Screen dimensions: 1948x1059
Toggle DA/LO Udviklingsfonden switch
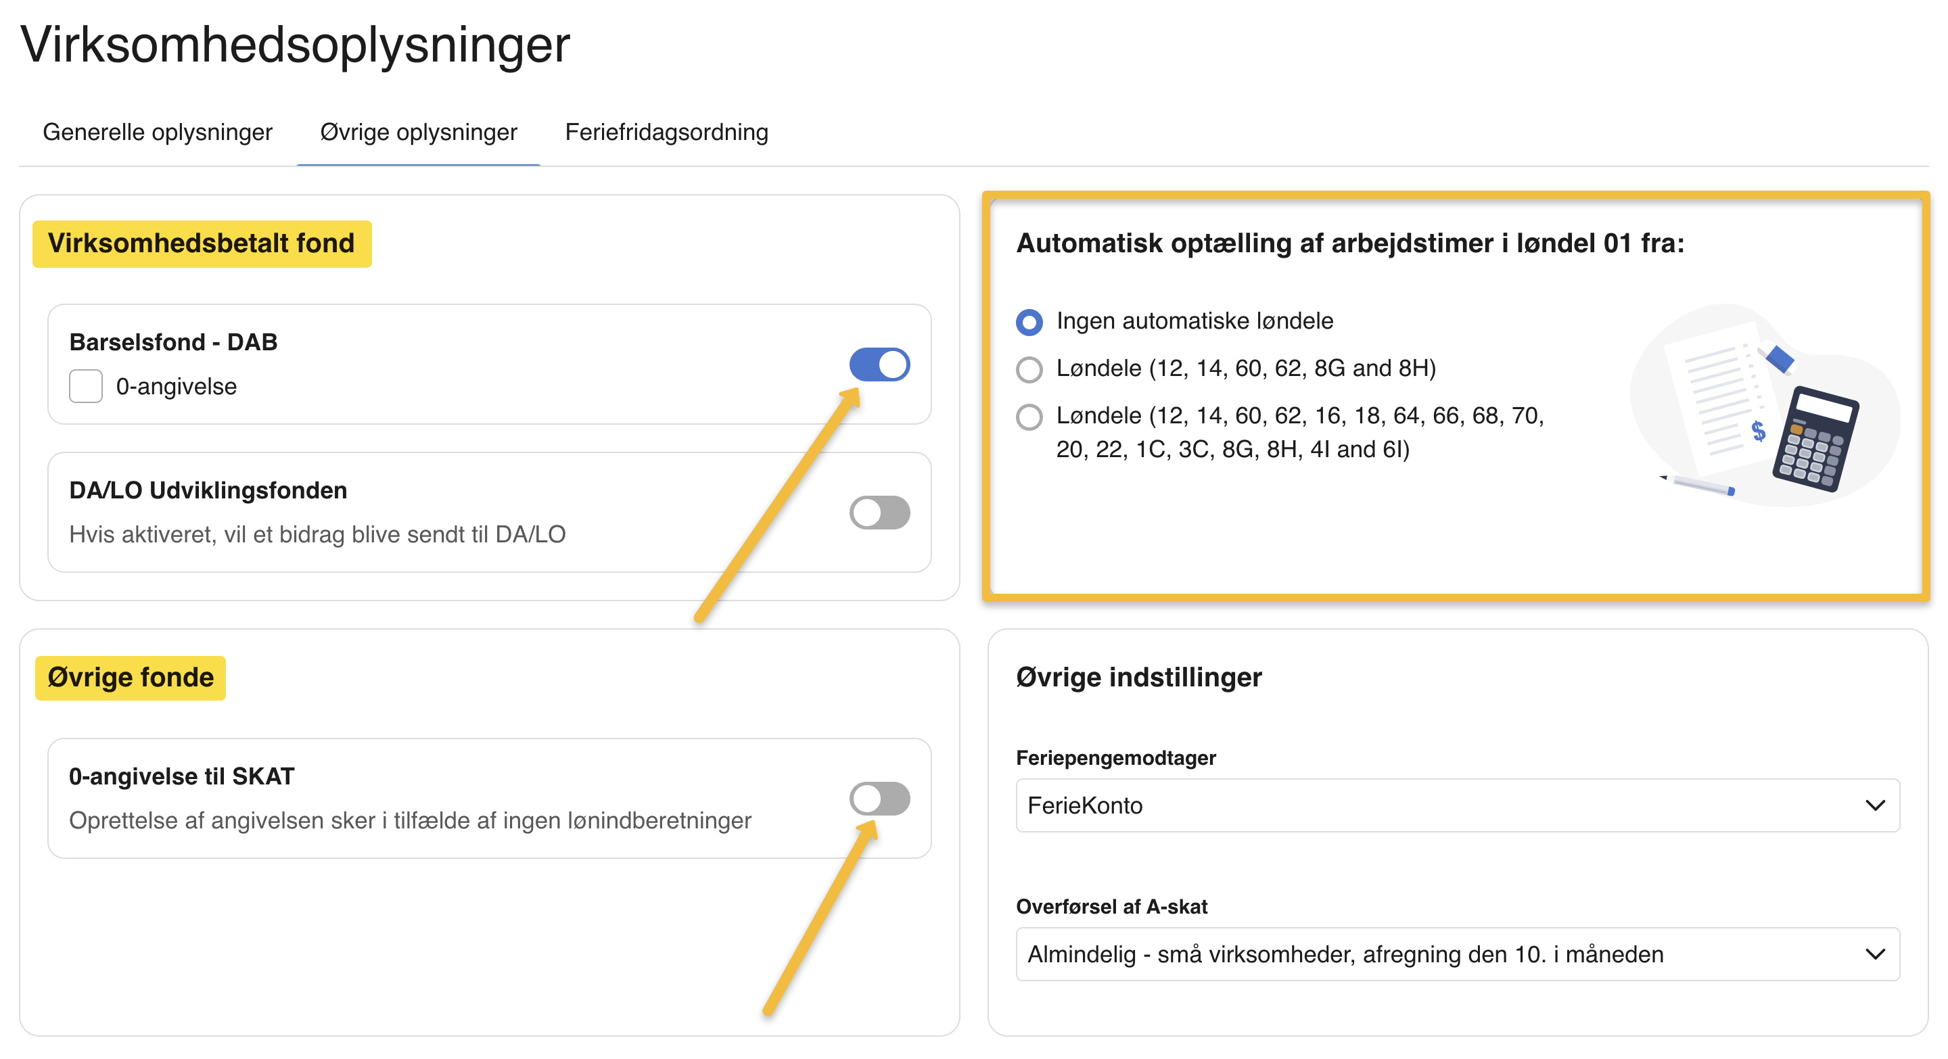(x=879, y=513)
